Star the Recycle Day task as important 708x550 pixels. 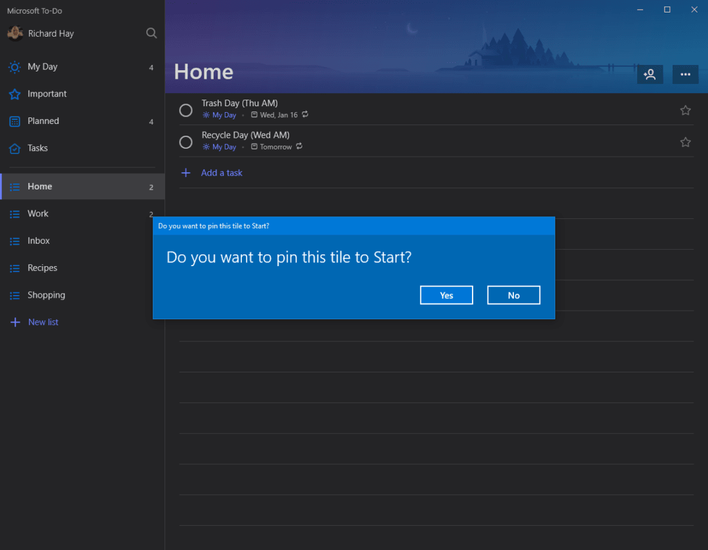coord(685,142)
